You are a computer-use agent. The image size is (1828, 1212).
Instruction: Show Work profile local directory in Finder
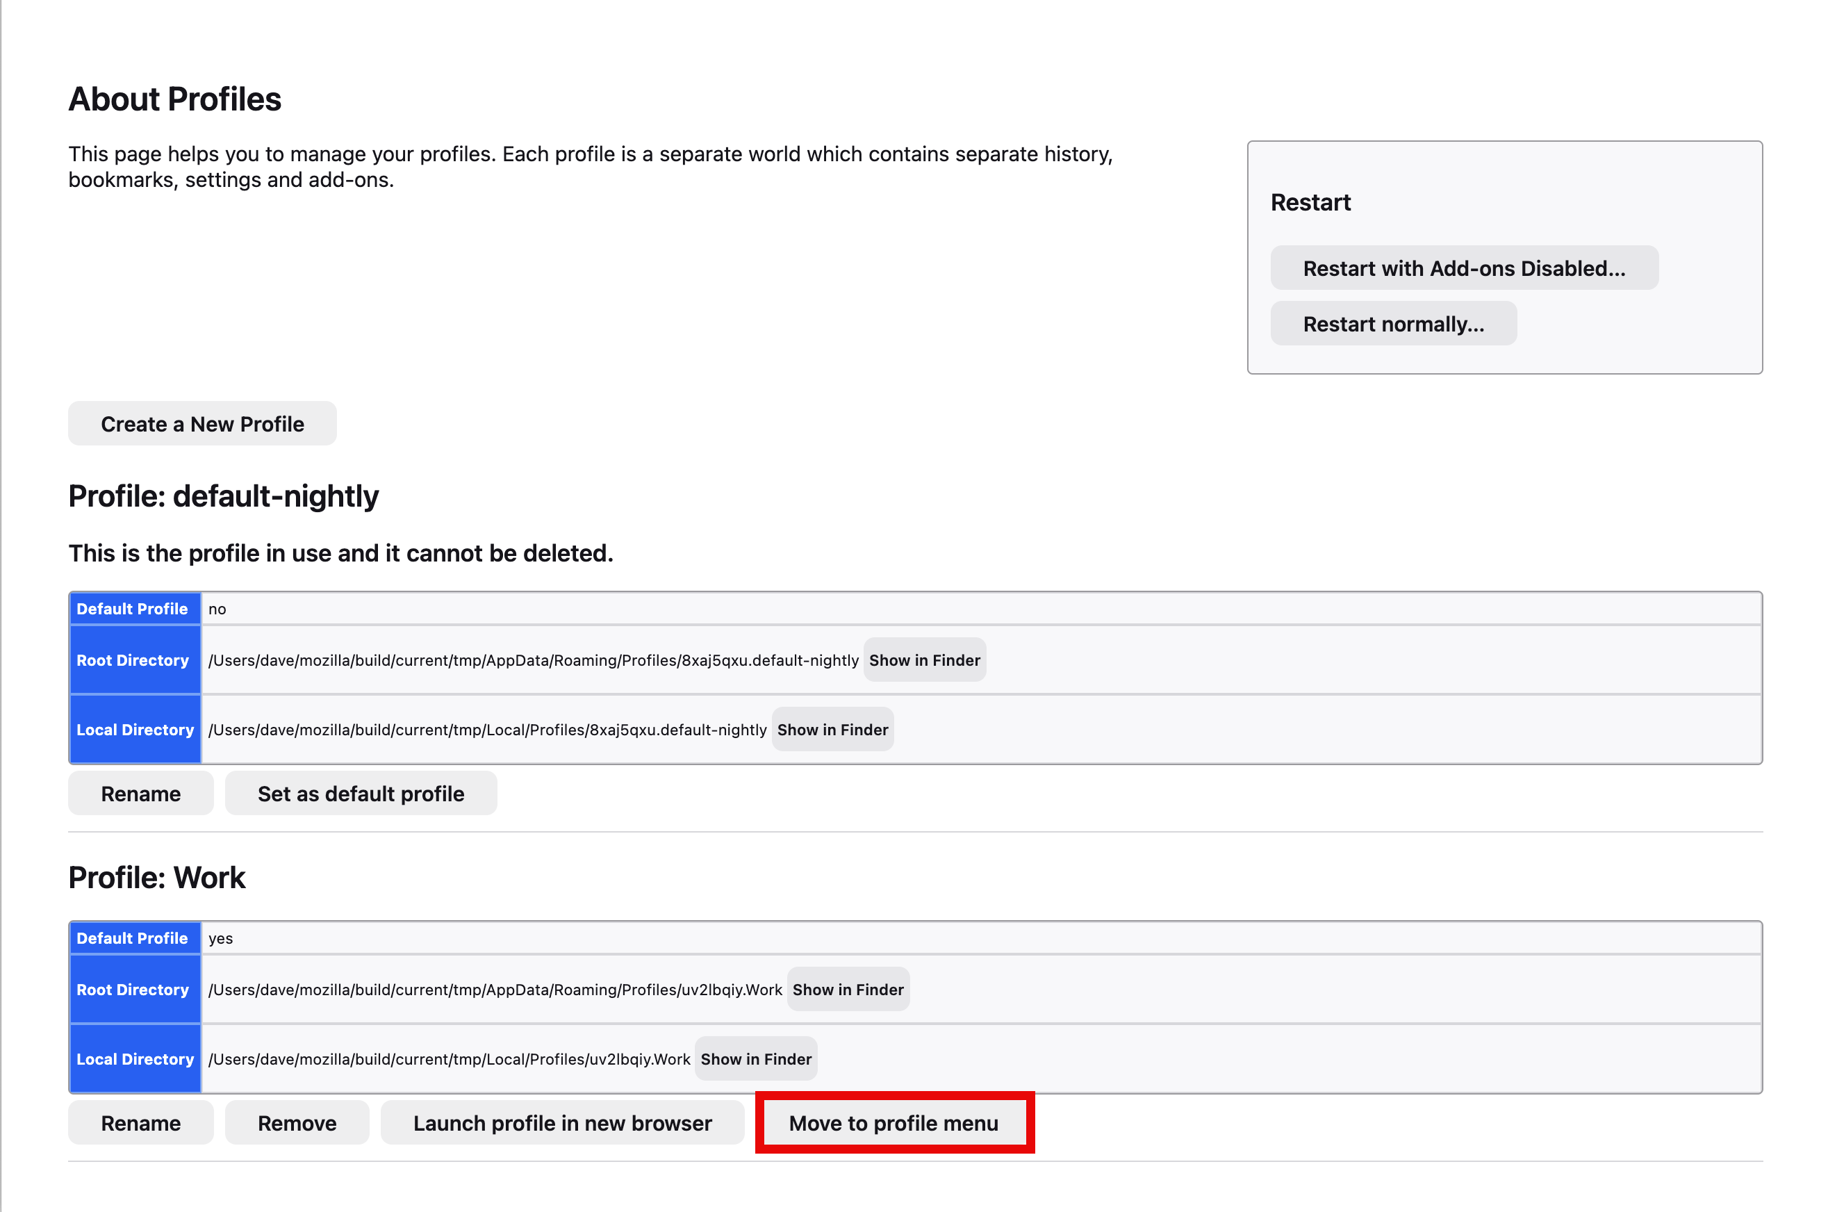(756, 1059)
